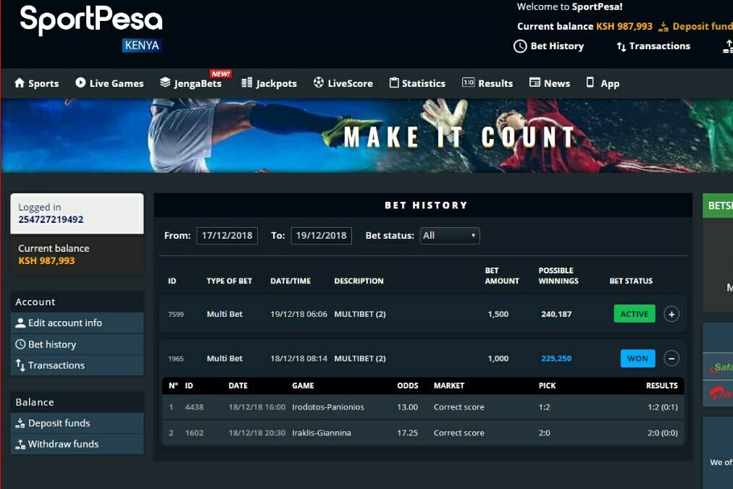The image size is (733, 489).
Task: Click the mobile phone App icon
Action: coord(590,82)
